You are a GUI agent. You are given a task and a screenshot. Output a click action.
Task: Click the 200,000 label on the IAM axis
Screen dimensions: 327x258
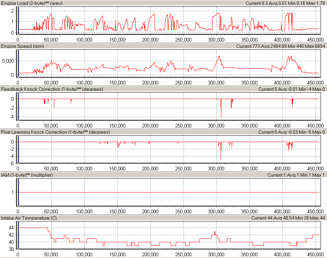(x=150, y=211)
